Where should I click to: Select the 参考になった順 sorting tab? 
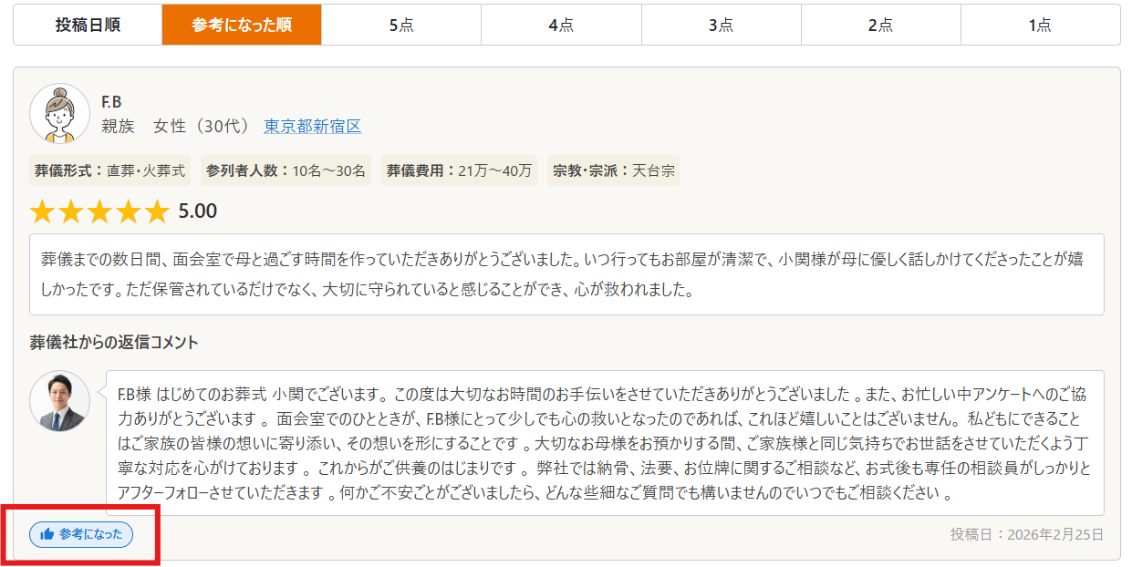[x=242, y=25]
